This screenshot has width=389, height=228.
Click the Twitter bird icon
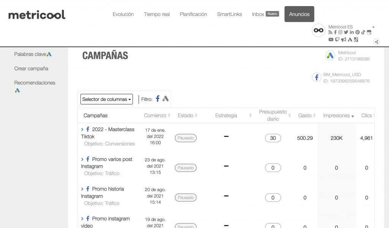click(x=346, y=32)
